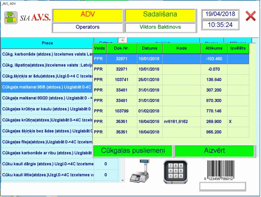Click the Izvēlēts column header
The image size is (261, 197).
(238, 48)
